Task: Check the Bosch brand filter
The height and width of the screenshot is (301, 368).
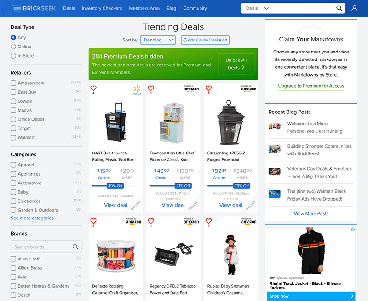Action: click(x=13, y=295)
